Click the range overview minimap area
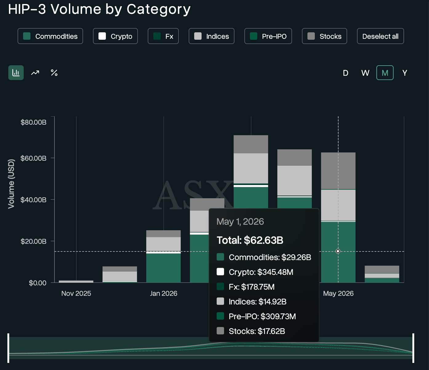Screen dimensions: 429x370 tap(211, 348)
